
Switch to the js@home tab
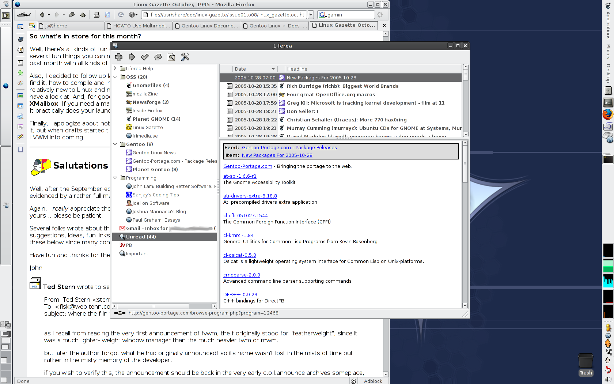(71, 26)
